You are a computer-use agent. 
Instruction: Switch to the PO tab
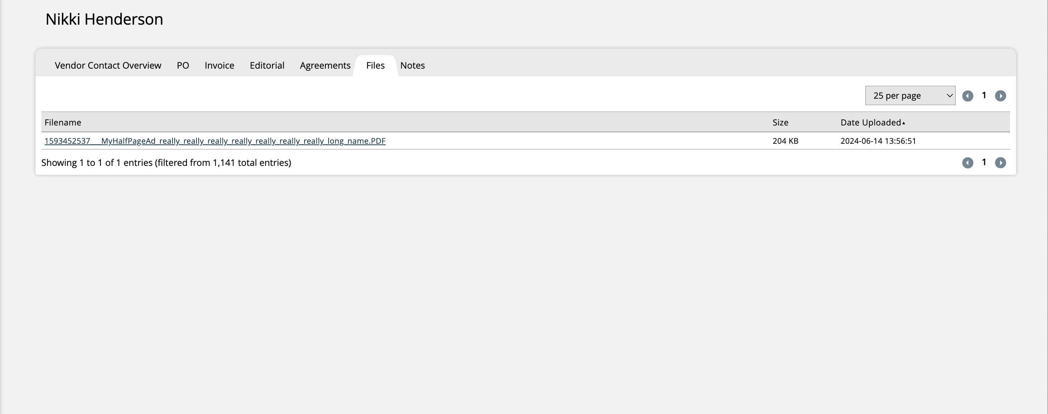coord(183,65)
